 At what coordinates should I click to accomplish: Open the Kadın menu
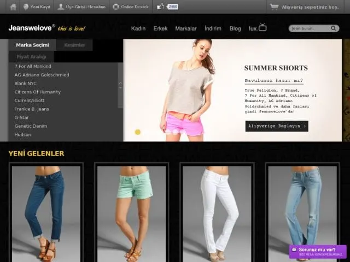point(138,28)
